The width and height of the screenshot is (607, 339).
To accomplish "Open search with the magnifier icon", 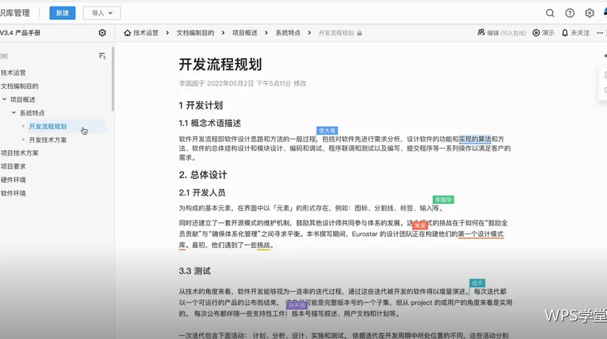I will (550, 13).
